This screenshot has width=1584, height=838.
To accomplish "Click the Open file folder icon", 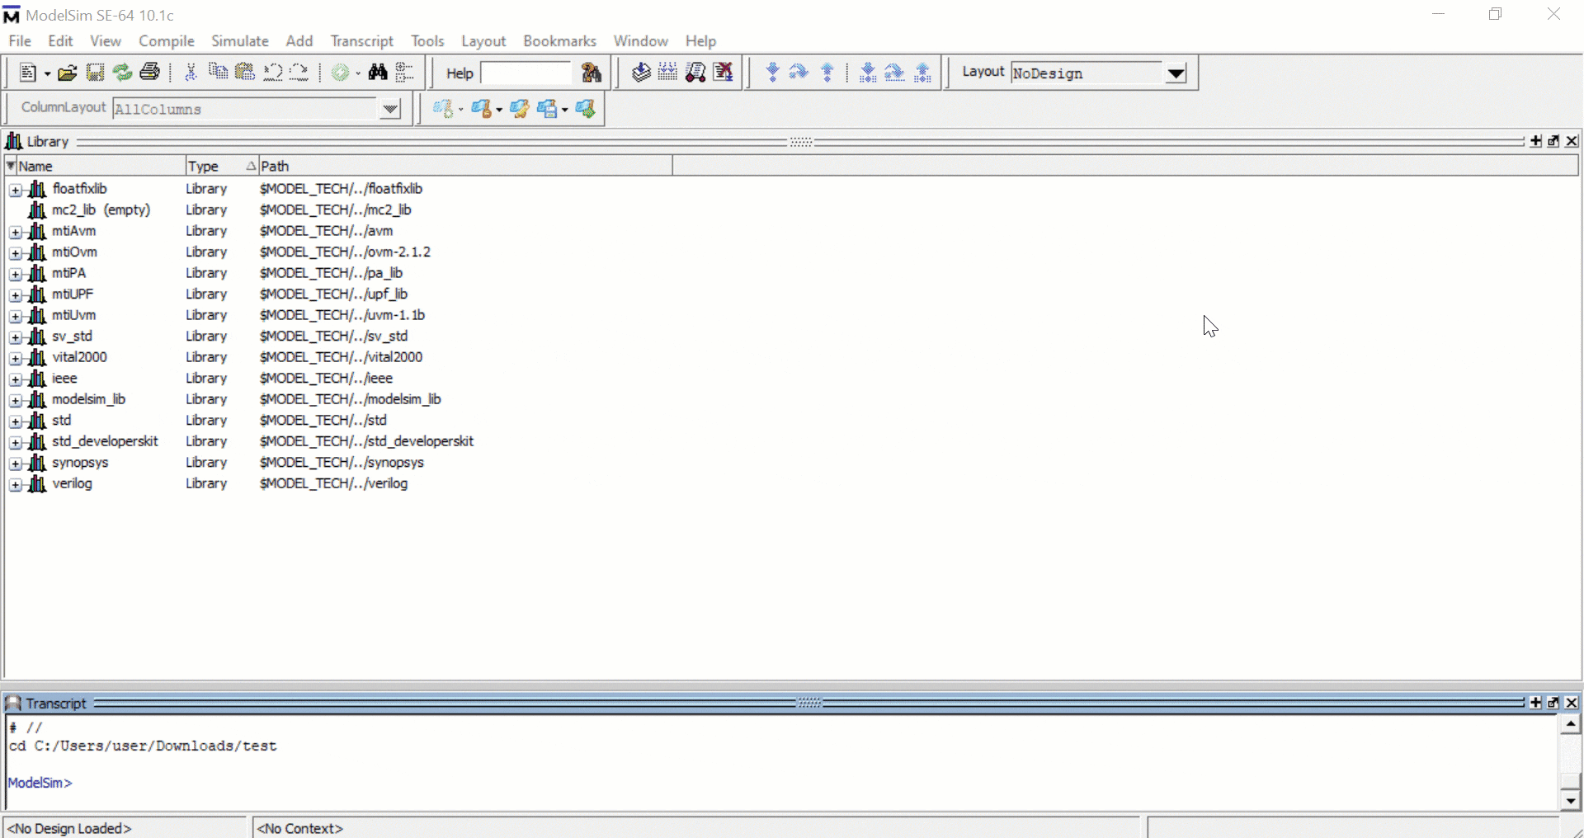I will coord(68,73).
